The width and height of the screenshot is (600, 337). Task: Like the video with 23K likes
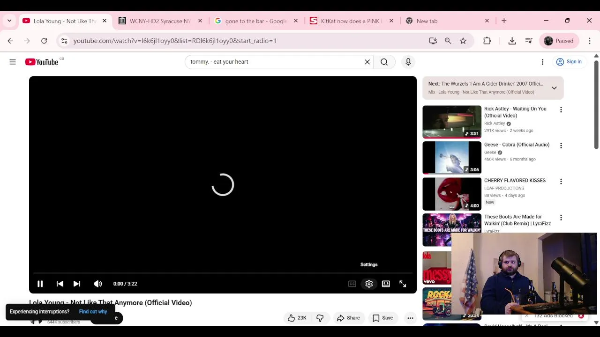tap(297, 318)
